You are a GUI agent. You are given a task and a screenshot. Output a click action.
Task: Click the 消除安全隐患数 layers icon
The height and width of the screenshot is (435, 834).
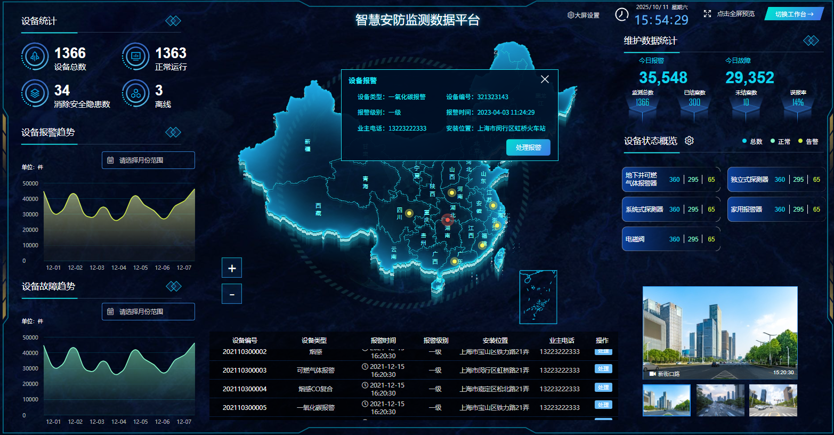[x=35, y=94]
